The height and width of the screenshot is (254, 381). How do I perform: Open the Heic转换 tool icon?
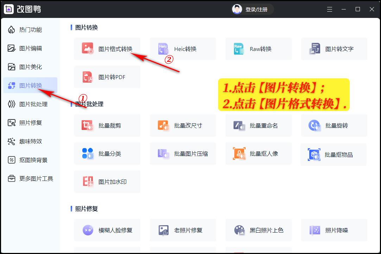pos(163,48)
